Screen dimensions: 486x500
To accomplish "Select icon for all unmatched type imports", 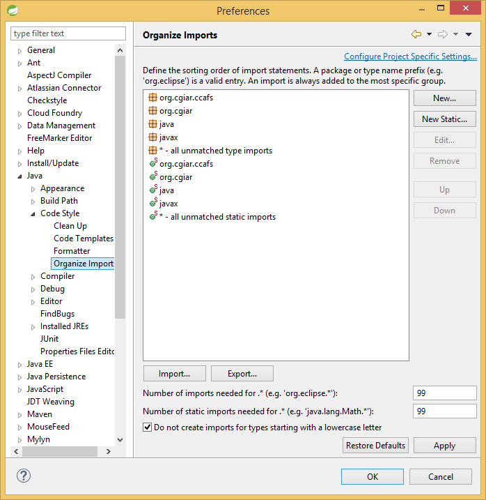I will [x=153, y=150].
